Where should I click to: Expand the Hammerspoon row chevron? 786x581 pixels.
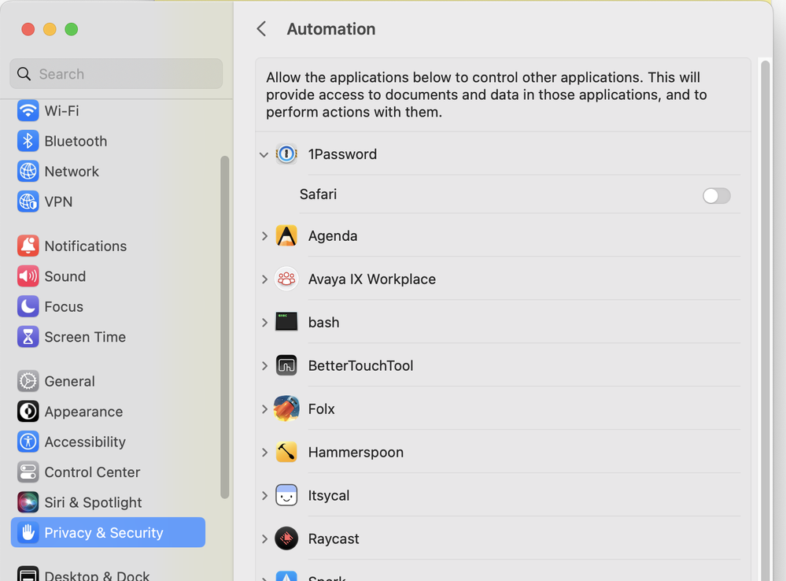pyautogui.click(x=264, y=453)
